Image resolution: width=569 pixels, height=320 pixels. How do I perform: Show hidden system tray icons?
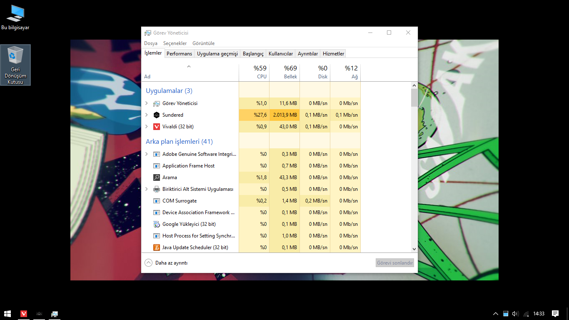tap(496, 314)
